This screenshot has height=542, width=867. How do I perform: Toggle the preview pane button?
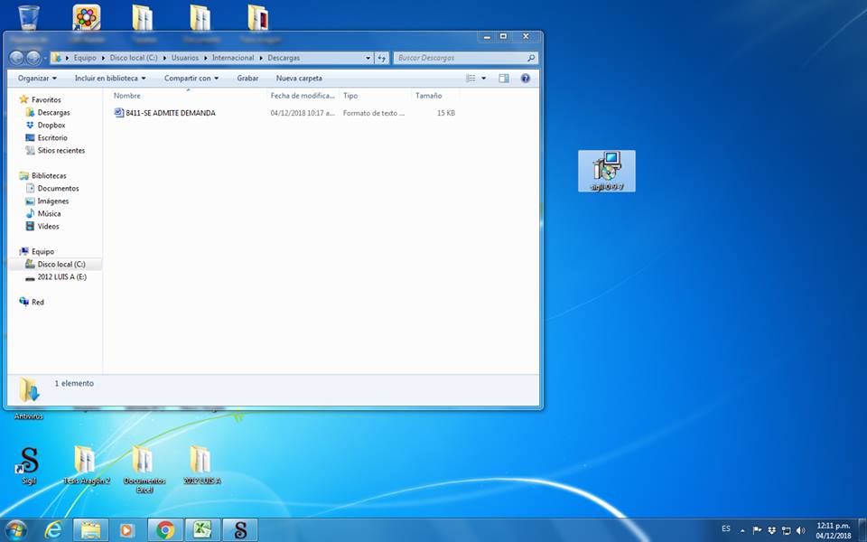(504, 79)
